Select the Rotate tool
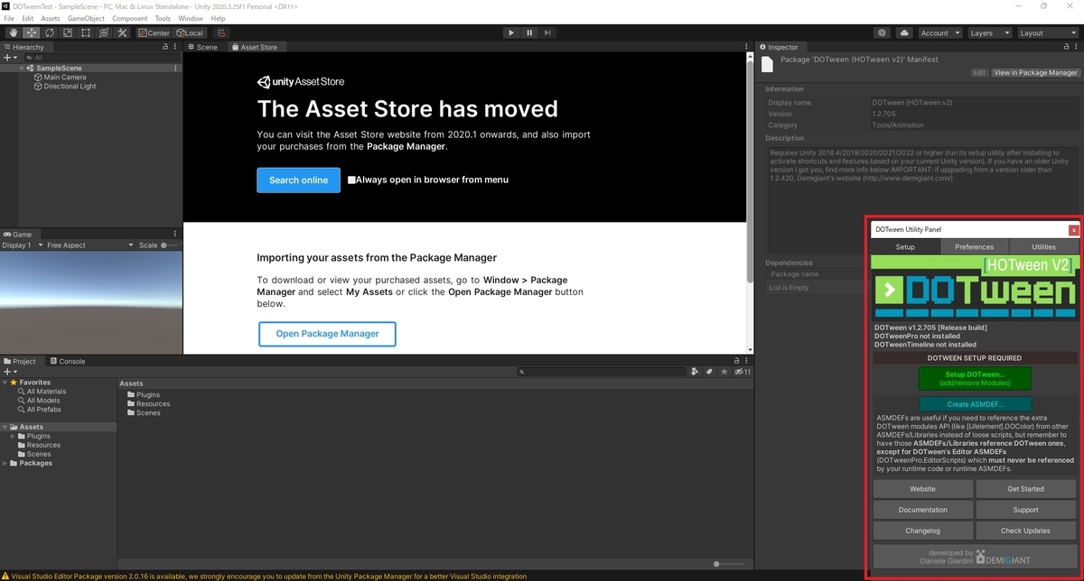 tap(49, 32)
